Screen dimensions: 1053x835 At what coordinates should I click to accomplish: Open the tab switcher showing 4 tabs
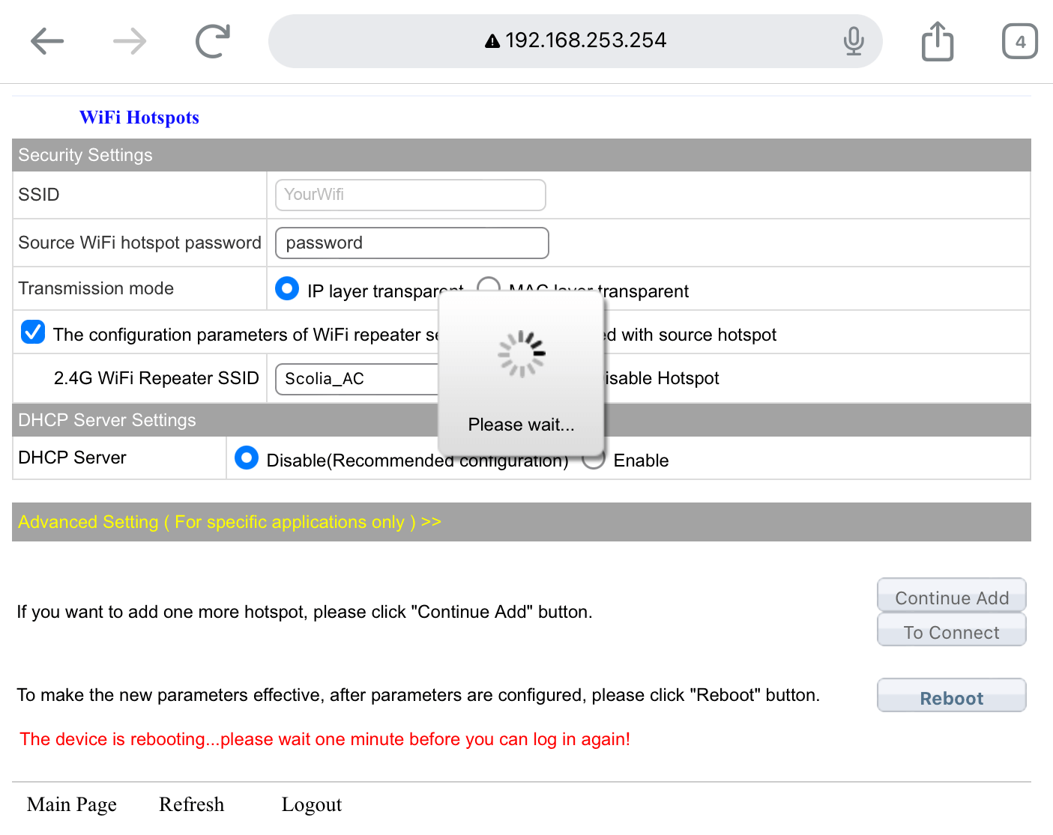[1019, 41]
